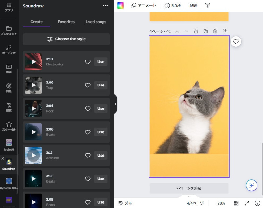Delete page 4 with the trash icon
This screenshot has width=263, height=208.
click(x=215, y=31)
